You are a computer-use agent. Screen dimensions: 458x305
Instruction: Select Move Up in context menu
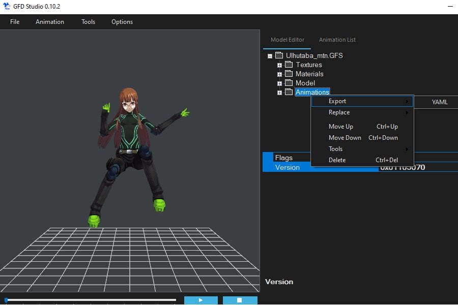[362, 127]
